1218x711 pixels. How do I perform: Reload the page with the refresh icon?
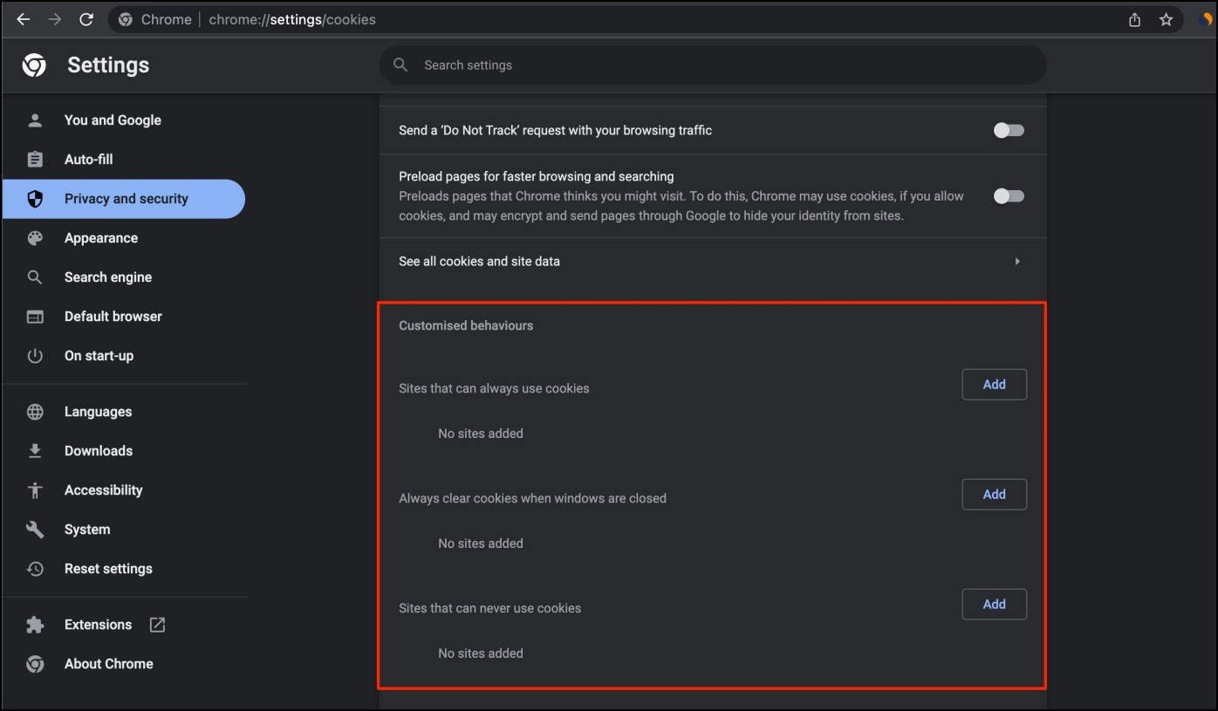pos(86,19)
